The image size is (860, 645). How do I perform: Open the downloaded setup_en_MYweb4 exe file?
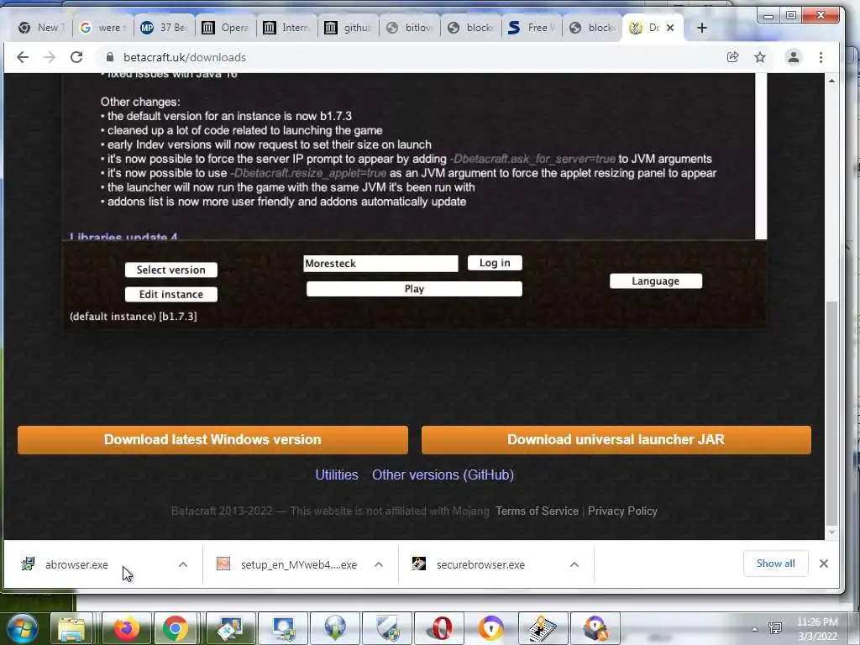[299, 564]
